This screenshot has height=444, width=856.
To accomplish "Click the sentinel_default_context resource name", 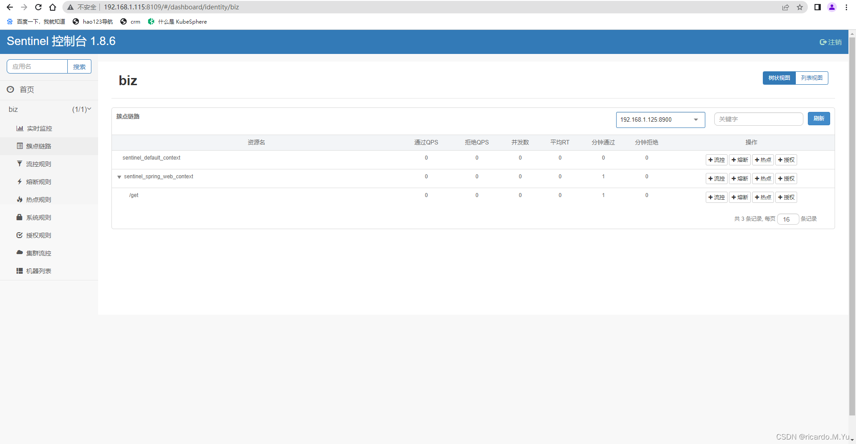I will tap(151, 158).
